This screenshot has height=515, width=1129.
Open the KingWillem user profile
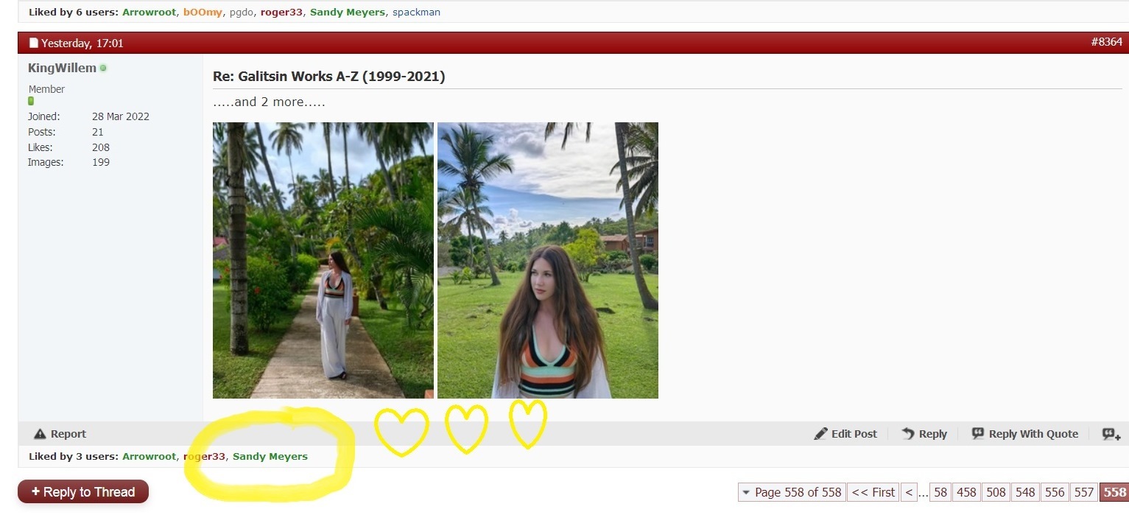[x=62, y=68]
